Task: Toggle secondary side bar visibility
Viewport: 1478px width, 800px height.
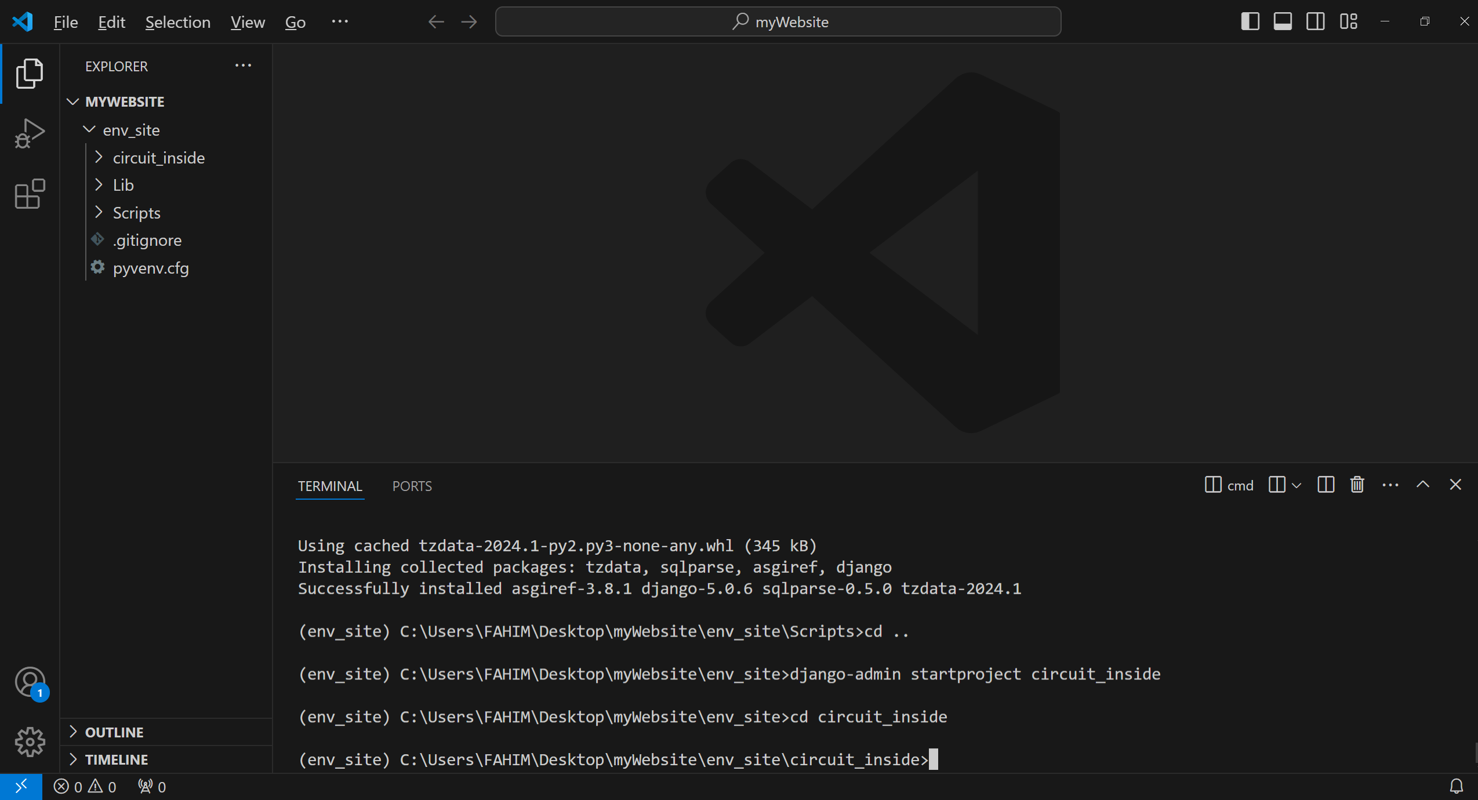Action: (1314, 21)
